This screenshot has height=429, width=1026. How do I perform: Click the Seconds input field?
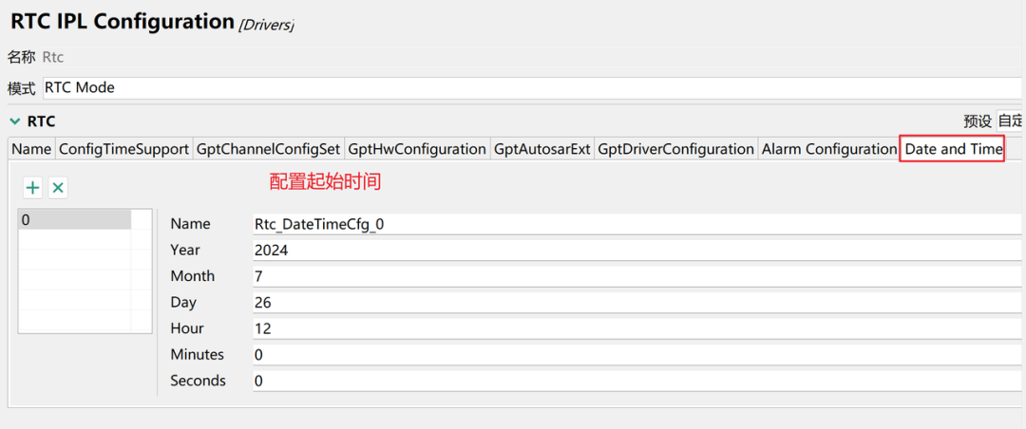pos(636,381)
